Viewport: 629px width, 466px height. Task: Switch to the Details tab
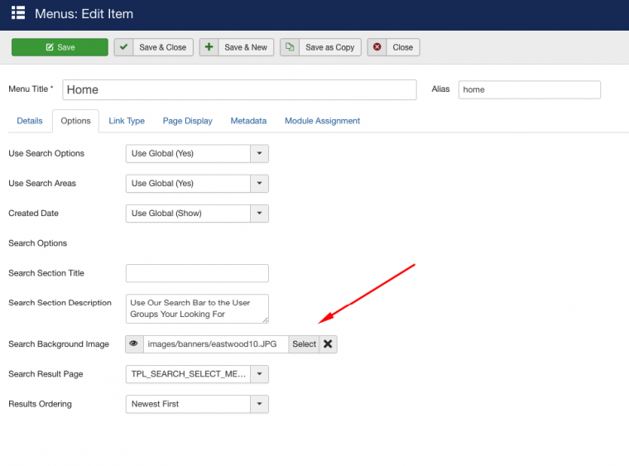coord(30,121)
